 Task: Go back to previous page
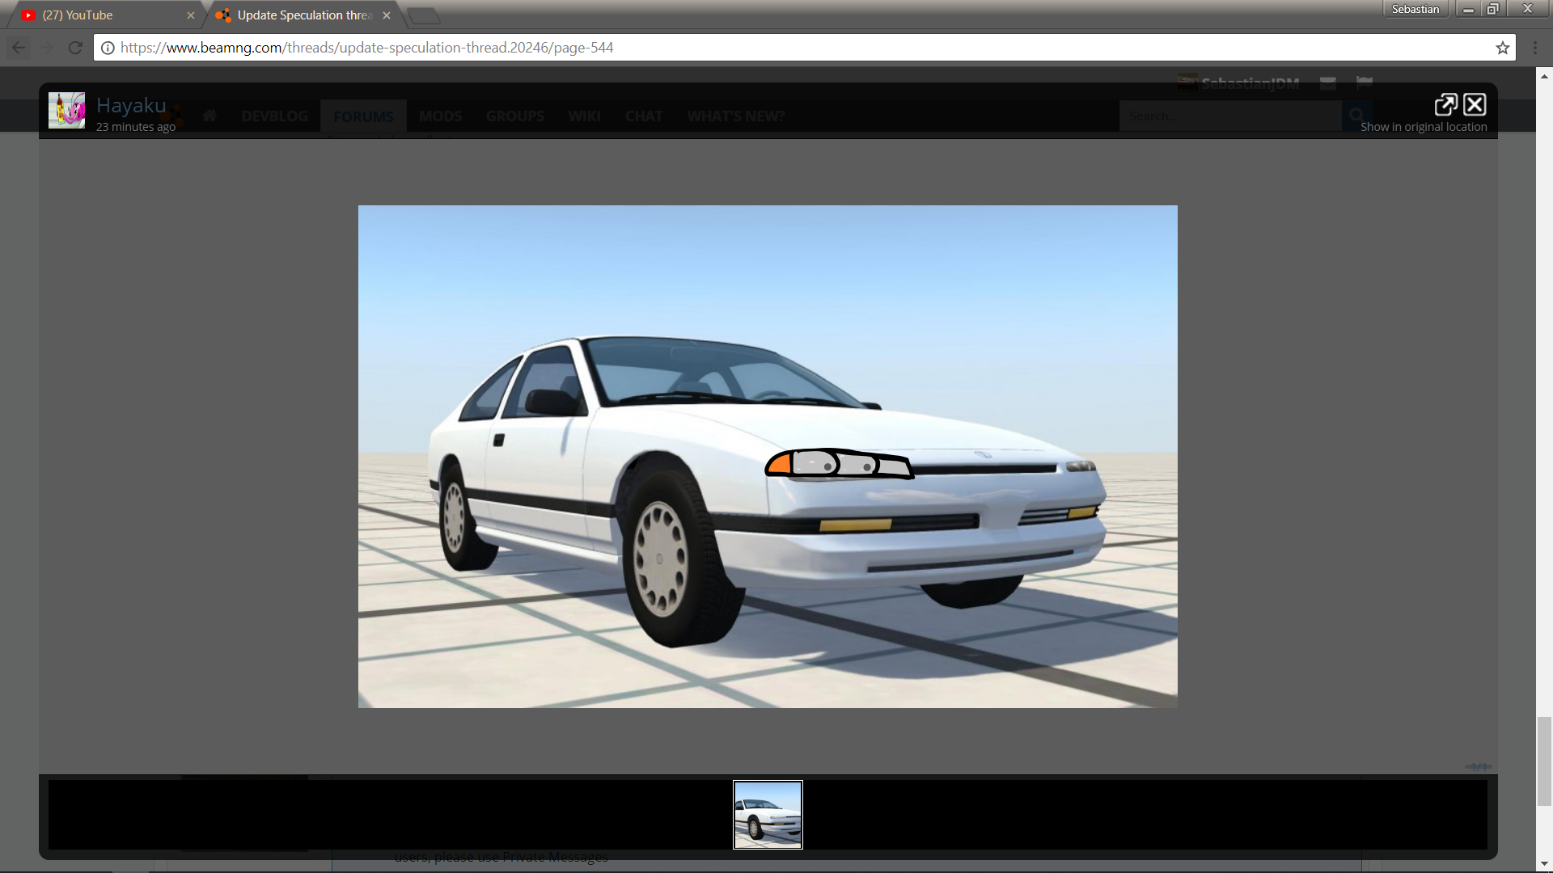pyautogui.click(x=19, y=48)
